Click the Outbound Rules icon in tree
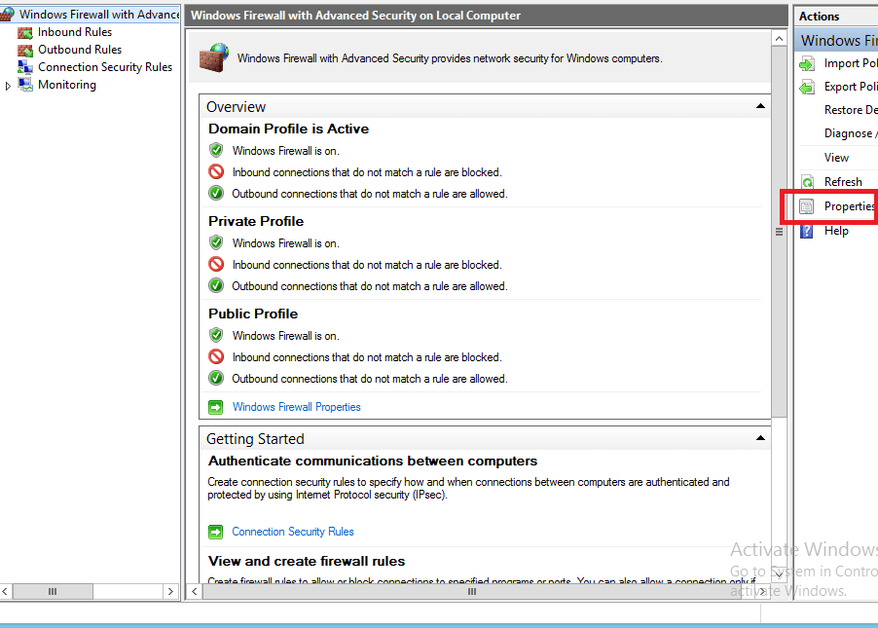This screenshot has height=628, width=878. pos(25,50)
